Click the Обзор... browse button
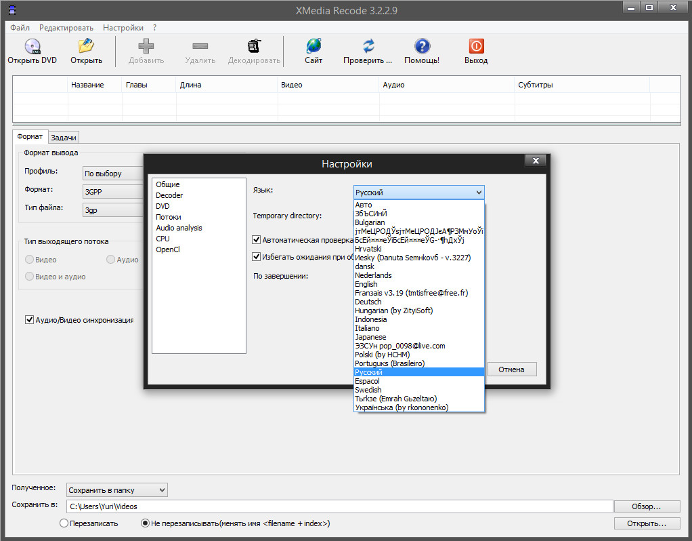692x541 pixels. click(647, 506)
